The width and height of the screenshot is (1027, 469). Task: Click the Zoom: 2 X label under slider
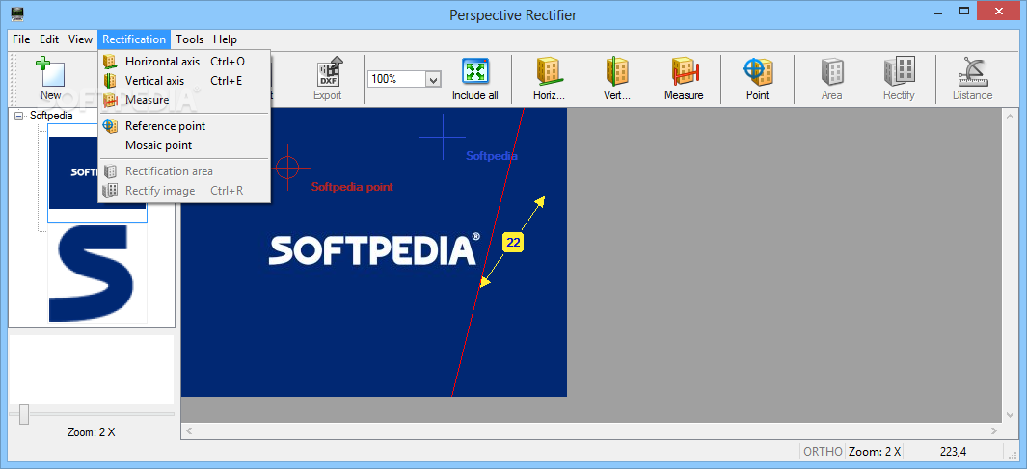[x=91, y=431]
